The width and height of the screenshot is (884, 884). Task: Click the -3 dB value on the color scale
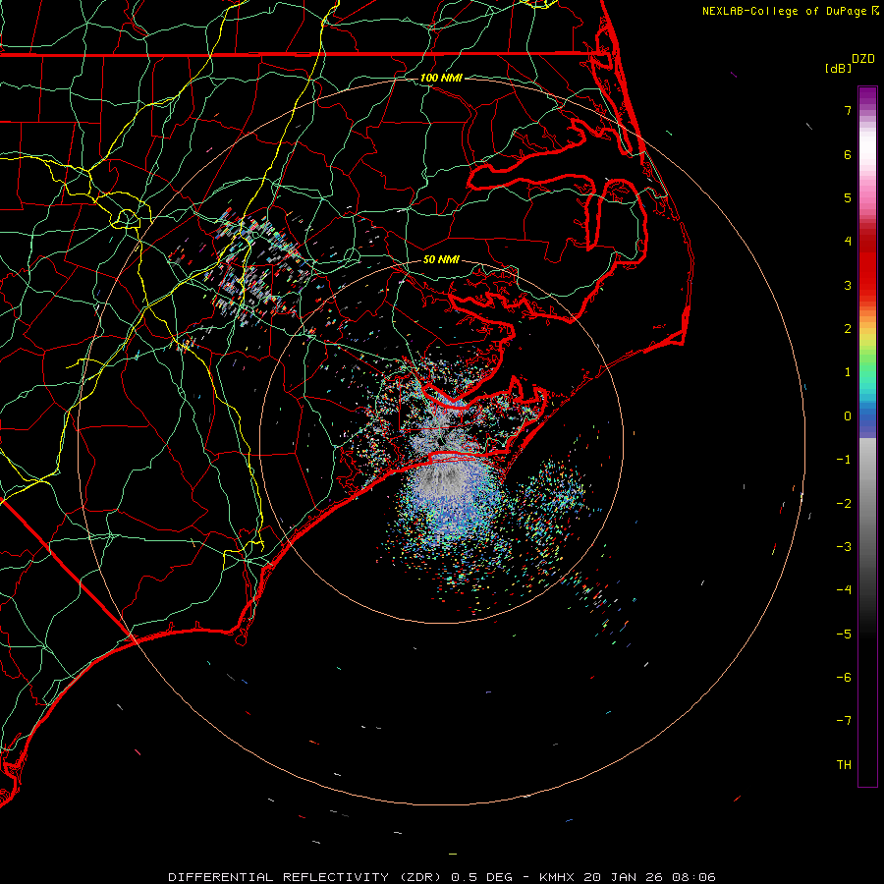click(x=844, y=547)
